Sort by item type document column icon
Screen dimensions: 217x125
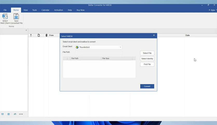pyautogui.click(x=39, y=35)
